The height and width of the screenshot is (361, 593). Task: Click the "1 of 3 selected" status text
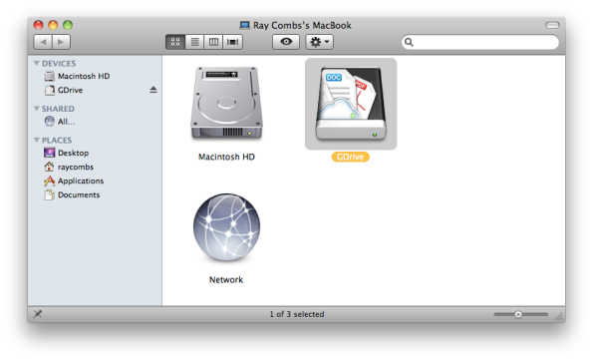click(x=297, y=314)
